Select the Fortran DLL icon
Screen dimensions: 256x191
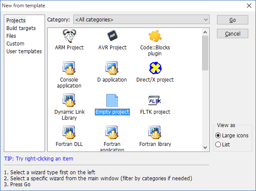point(69,132)
